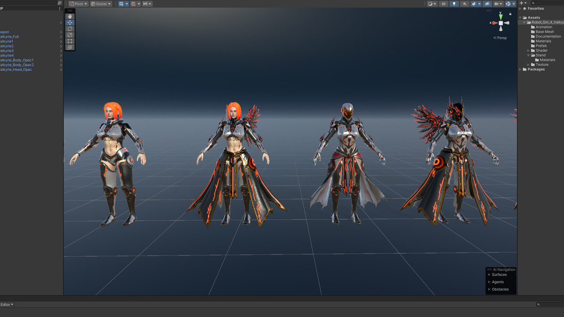Open the Project create plus menu
Viewport: 564px width, 317px height.
523,3
